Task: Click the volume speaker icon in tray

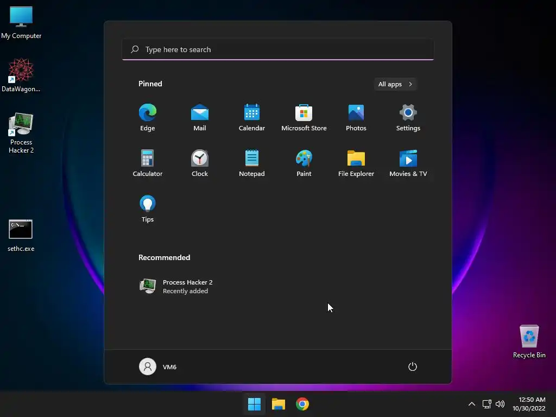Action: pos(500,404)
